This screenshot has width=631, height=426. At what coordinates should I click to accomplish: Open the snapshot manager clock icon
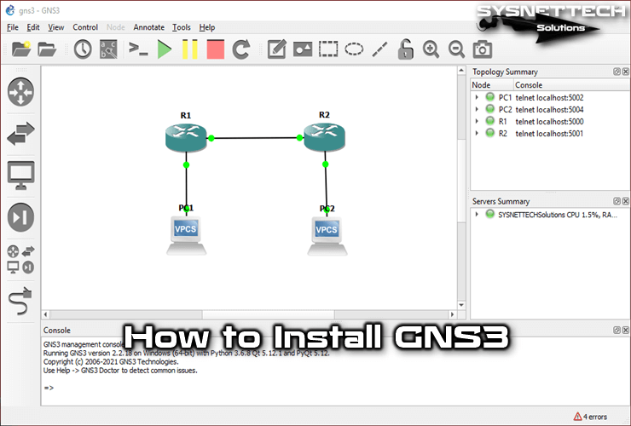coord(83,49)
